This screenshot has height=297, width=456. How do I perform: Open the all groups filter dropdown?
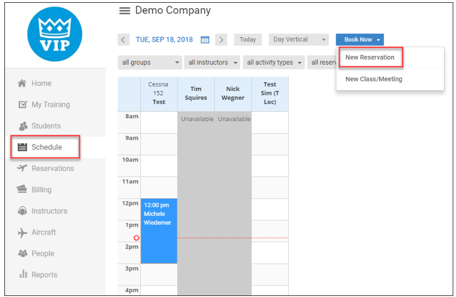[150, 62]
